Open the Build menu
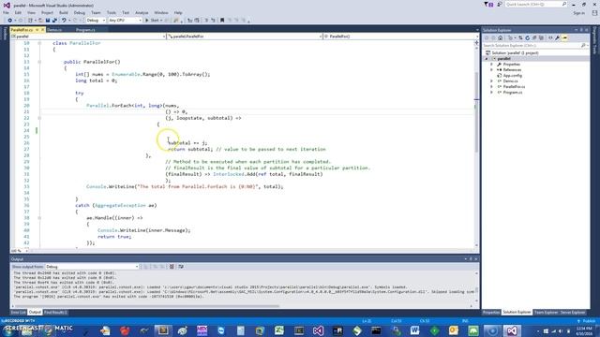This screenshot has height=337, width=600. [x=64, y=12]
